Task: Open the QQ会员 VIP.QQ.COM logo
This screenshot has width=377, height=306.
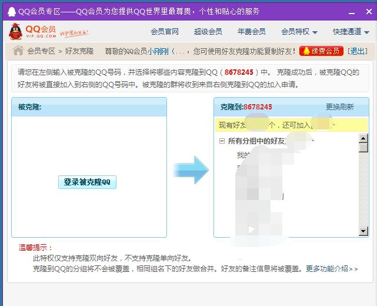Action: pyautogui.click(x=32, y=32)
